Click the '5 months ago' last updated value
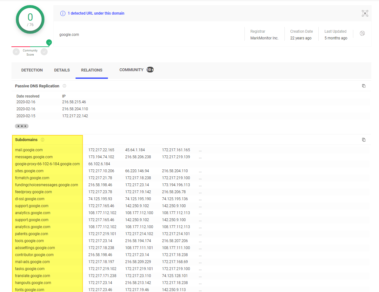Screen dimensions: 379x292 click(336, 38)
